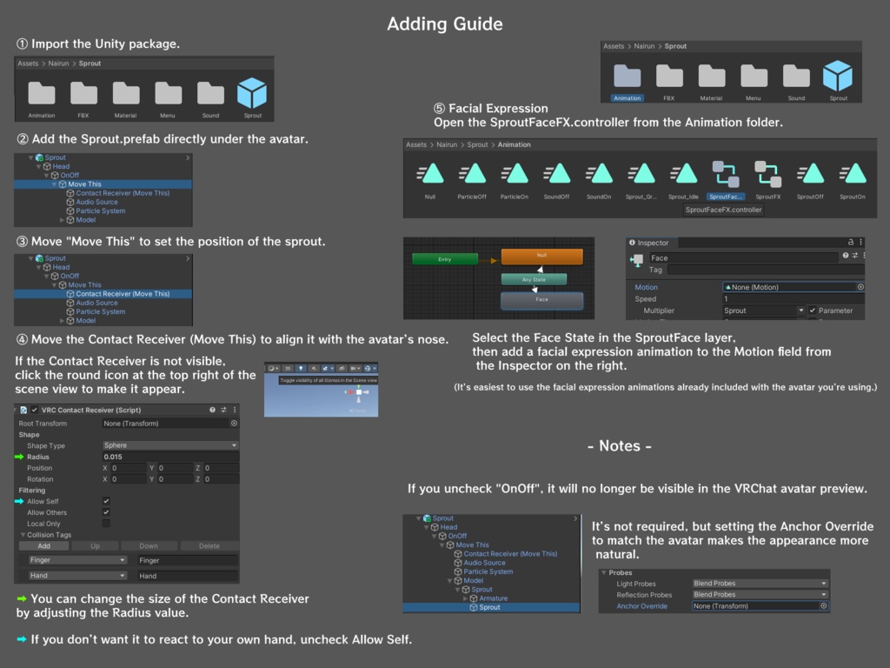This screenshot has height=668, width=890.
Task: Open the Material folder in step 1 panel
Action: (x=125, y=99)
